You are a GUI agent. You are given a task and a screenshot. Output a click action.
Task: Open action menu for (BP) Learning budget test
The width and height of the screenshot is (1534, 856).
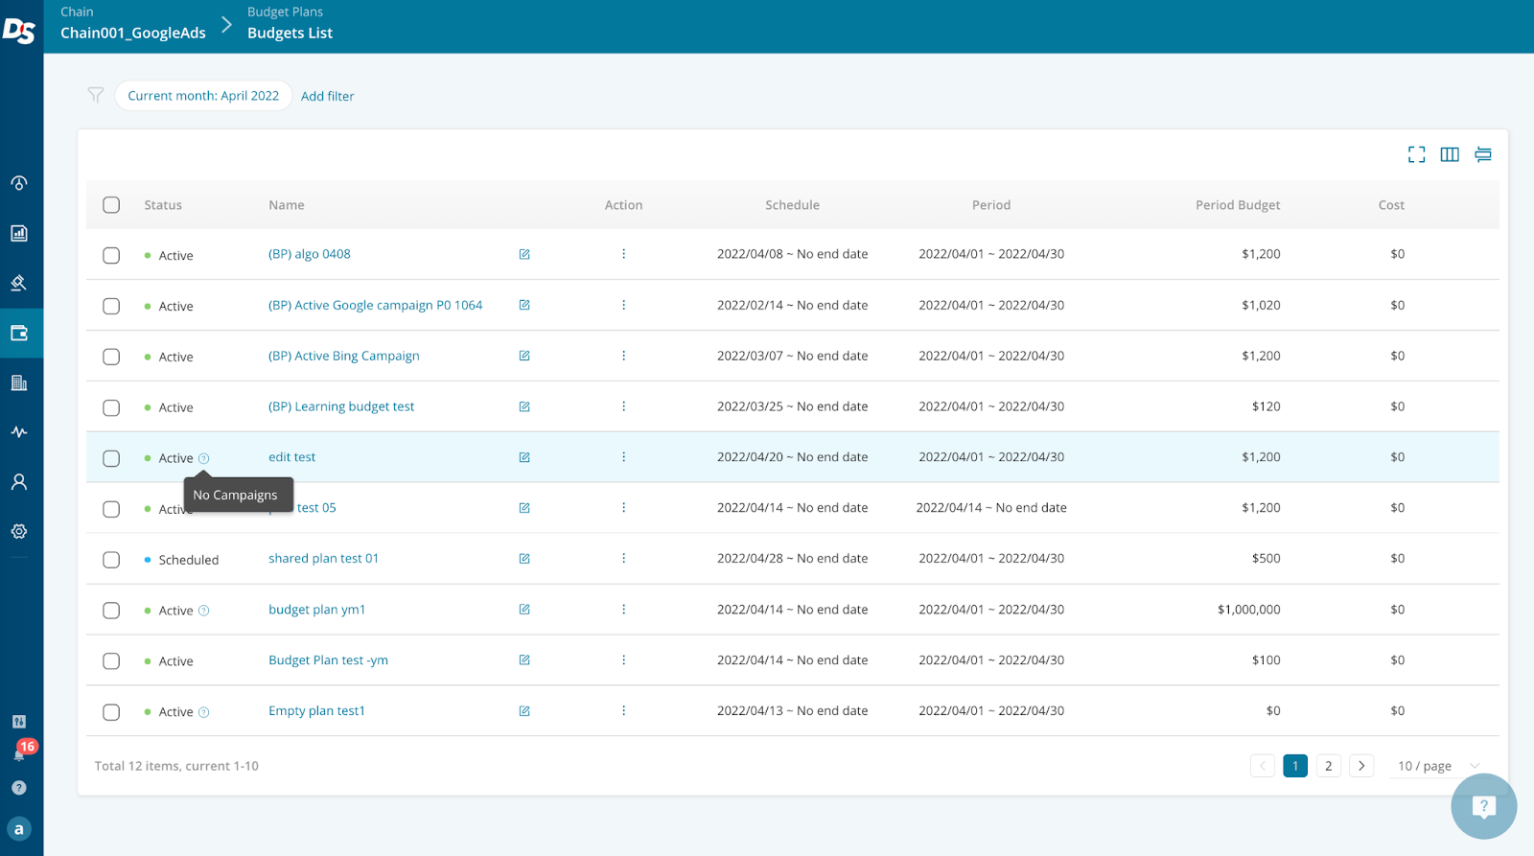coord(623,406)
